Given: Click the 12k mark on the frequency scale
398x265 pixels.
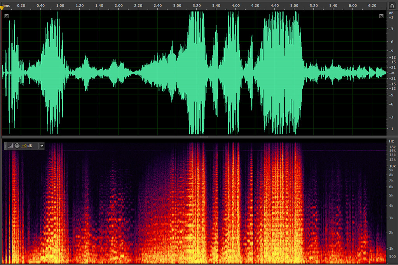Looking at the screenshot, I should pyautogui.click(x=393, y=160).
